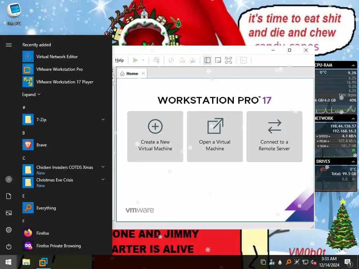Click the # letter group header

tap(24, 107)
